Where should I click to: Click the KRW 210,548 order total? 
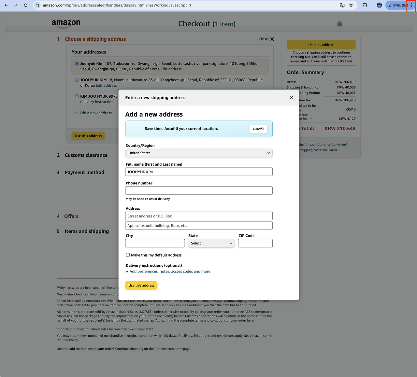coord(340,129)
